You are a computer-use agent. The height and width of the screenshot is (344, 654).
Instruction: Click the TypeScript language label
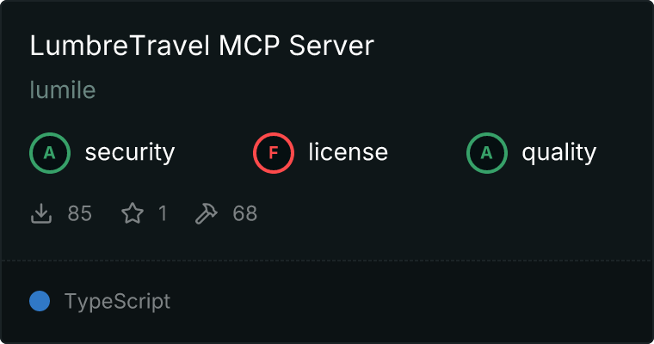click(x=118, y=302)
